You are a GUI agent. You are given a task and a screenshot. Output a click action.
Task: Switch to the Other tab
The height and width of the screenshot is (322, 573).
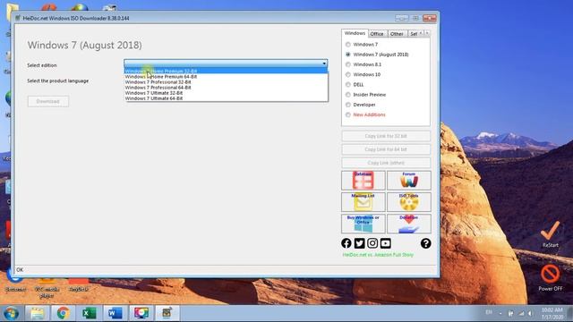coord(397,34)
